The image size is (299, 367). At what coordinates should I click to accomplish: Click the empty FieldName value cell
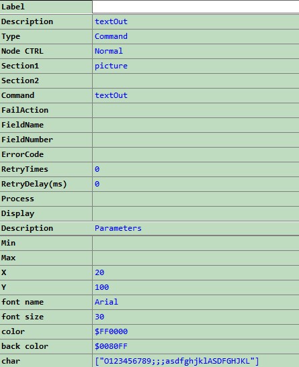tap(196, 125)
